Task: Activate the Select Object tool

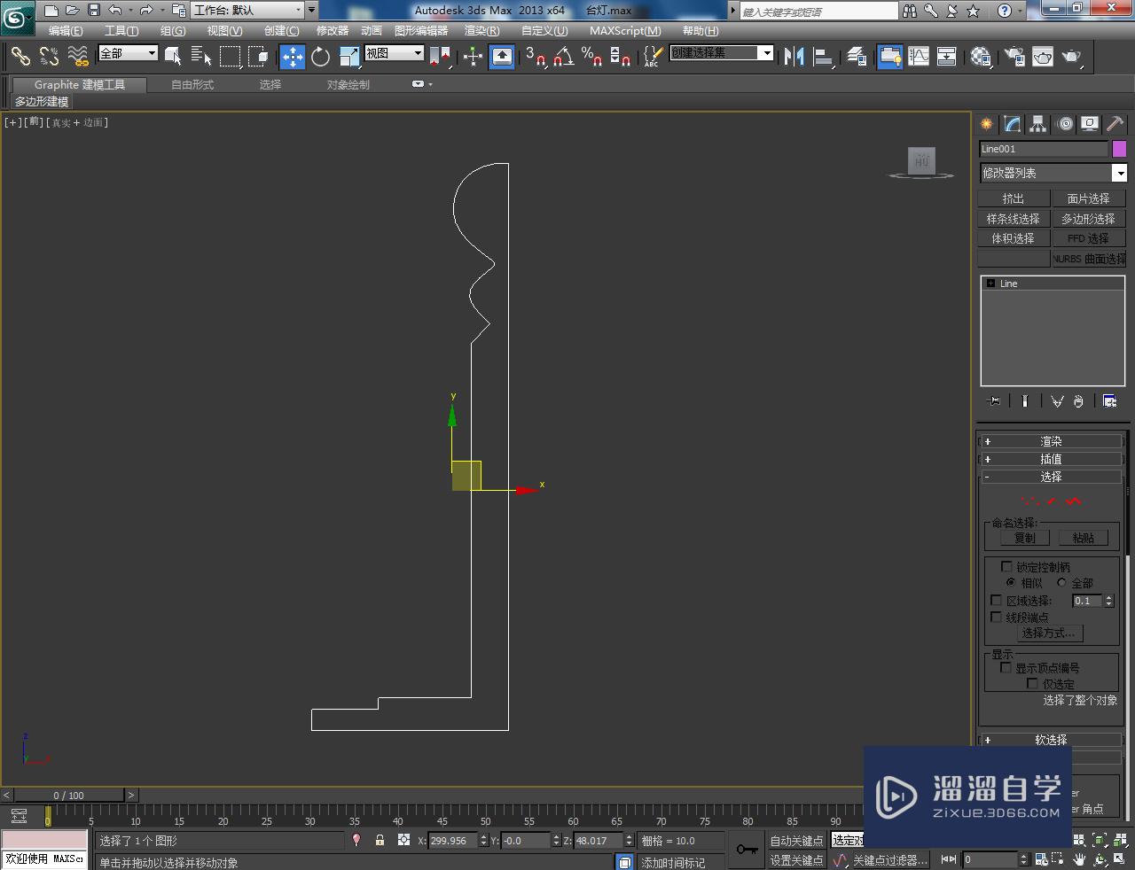Action: tap(173, 57)
